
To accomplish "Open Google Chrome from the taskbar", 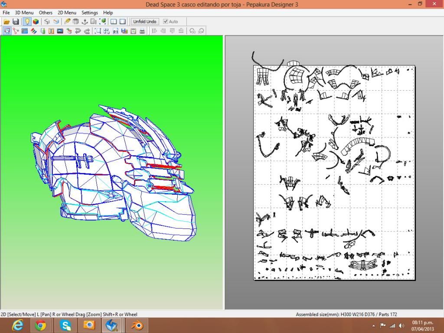I will 40,325.
